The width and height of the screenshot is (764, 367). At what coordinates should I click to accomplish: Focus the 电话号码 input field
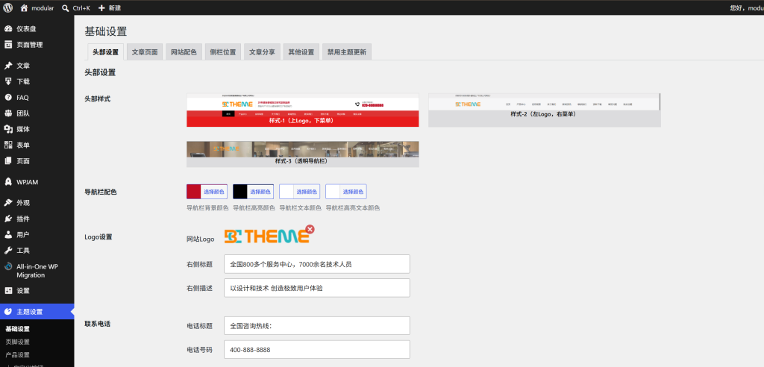point(316,349)
